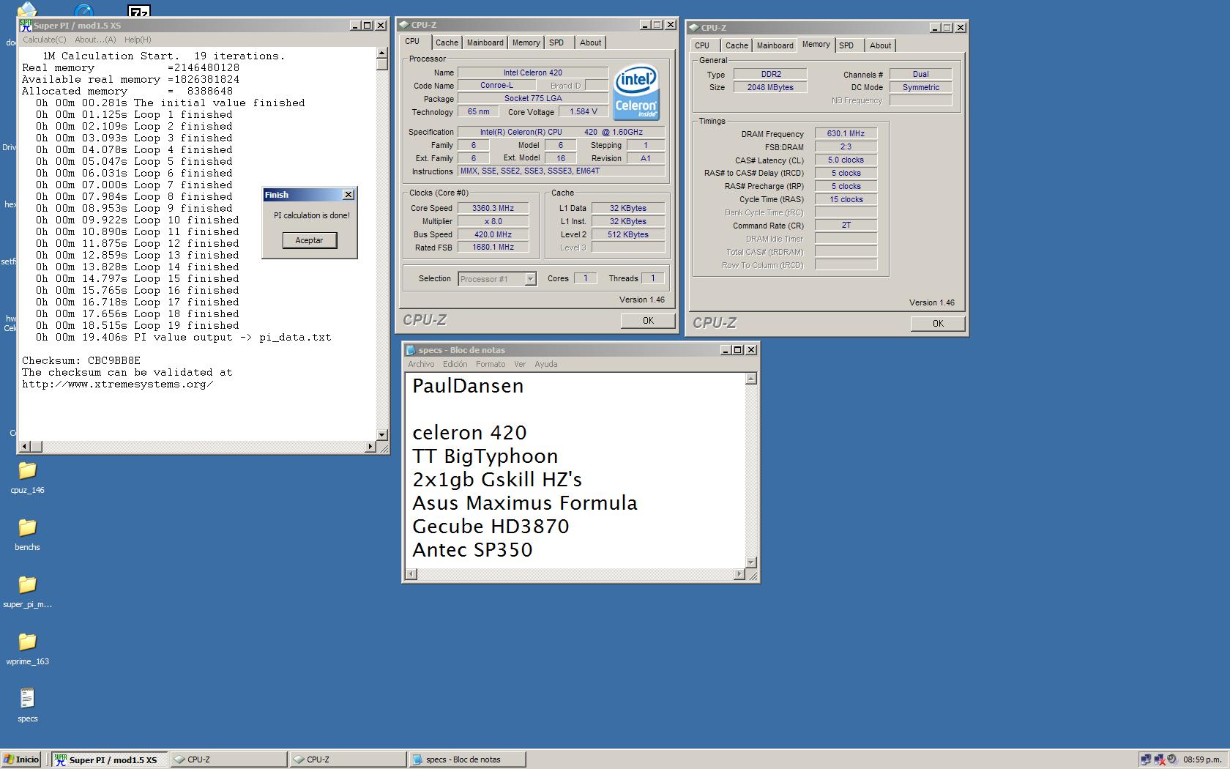Click the Name field Intel Celeron 420
Screen dimensions: 1230x769
(x=533, y=73)
